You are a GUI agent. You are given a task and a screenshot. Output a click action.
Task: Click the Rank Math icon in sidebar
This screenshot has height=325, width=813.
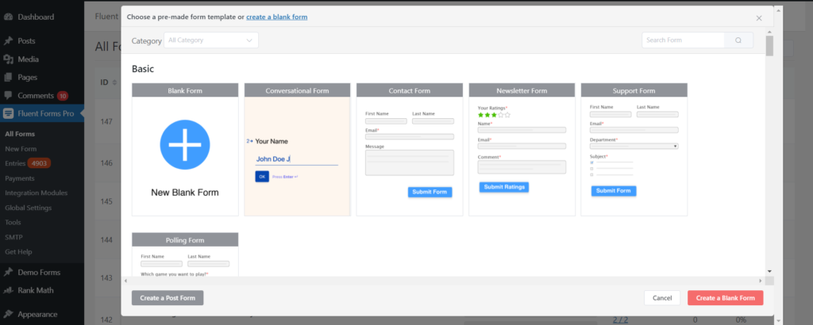pos(8,290)
